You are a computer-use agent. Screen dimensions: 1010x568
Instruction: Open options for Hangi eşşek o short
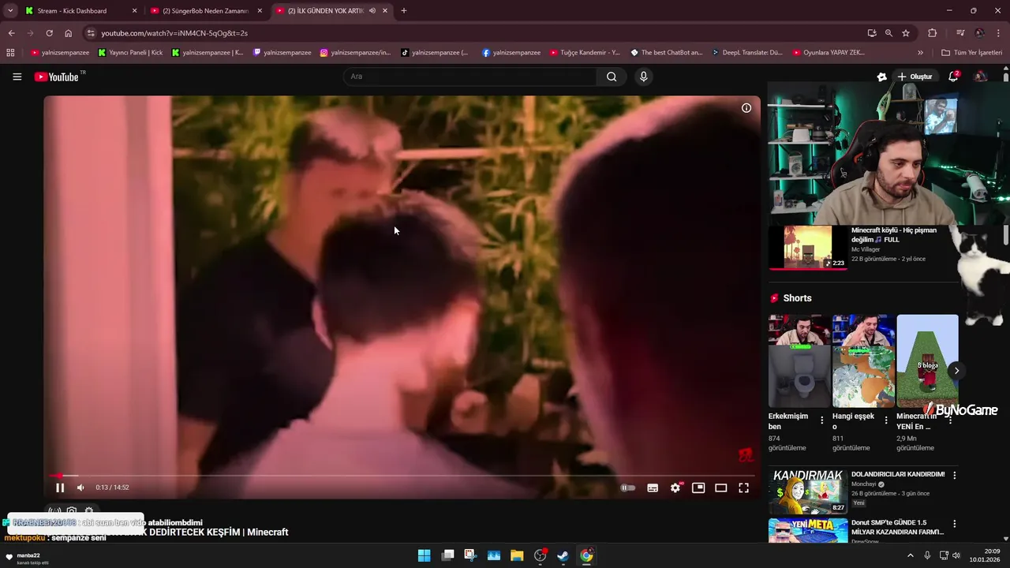click(x=886, y=420)
